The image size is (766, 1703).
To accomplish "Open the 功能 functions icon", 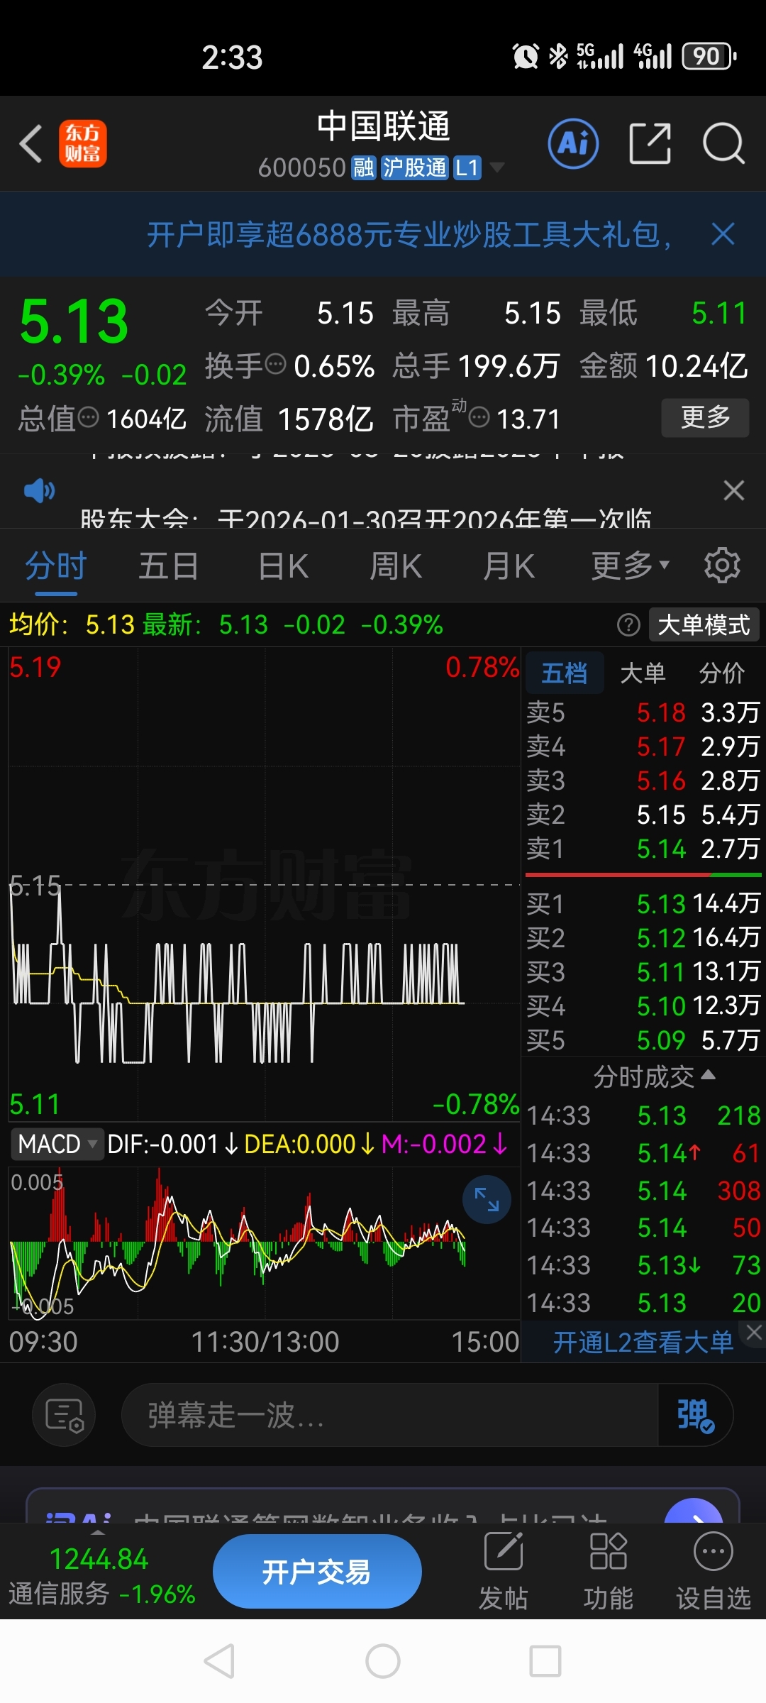I will point(608,1571).
